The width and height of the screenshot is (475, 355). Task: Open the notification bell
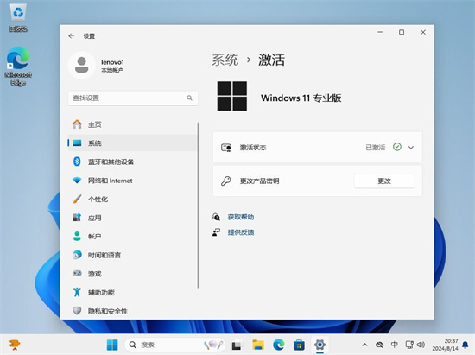coord(465,345)
